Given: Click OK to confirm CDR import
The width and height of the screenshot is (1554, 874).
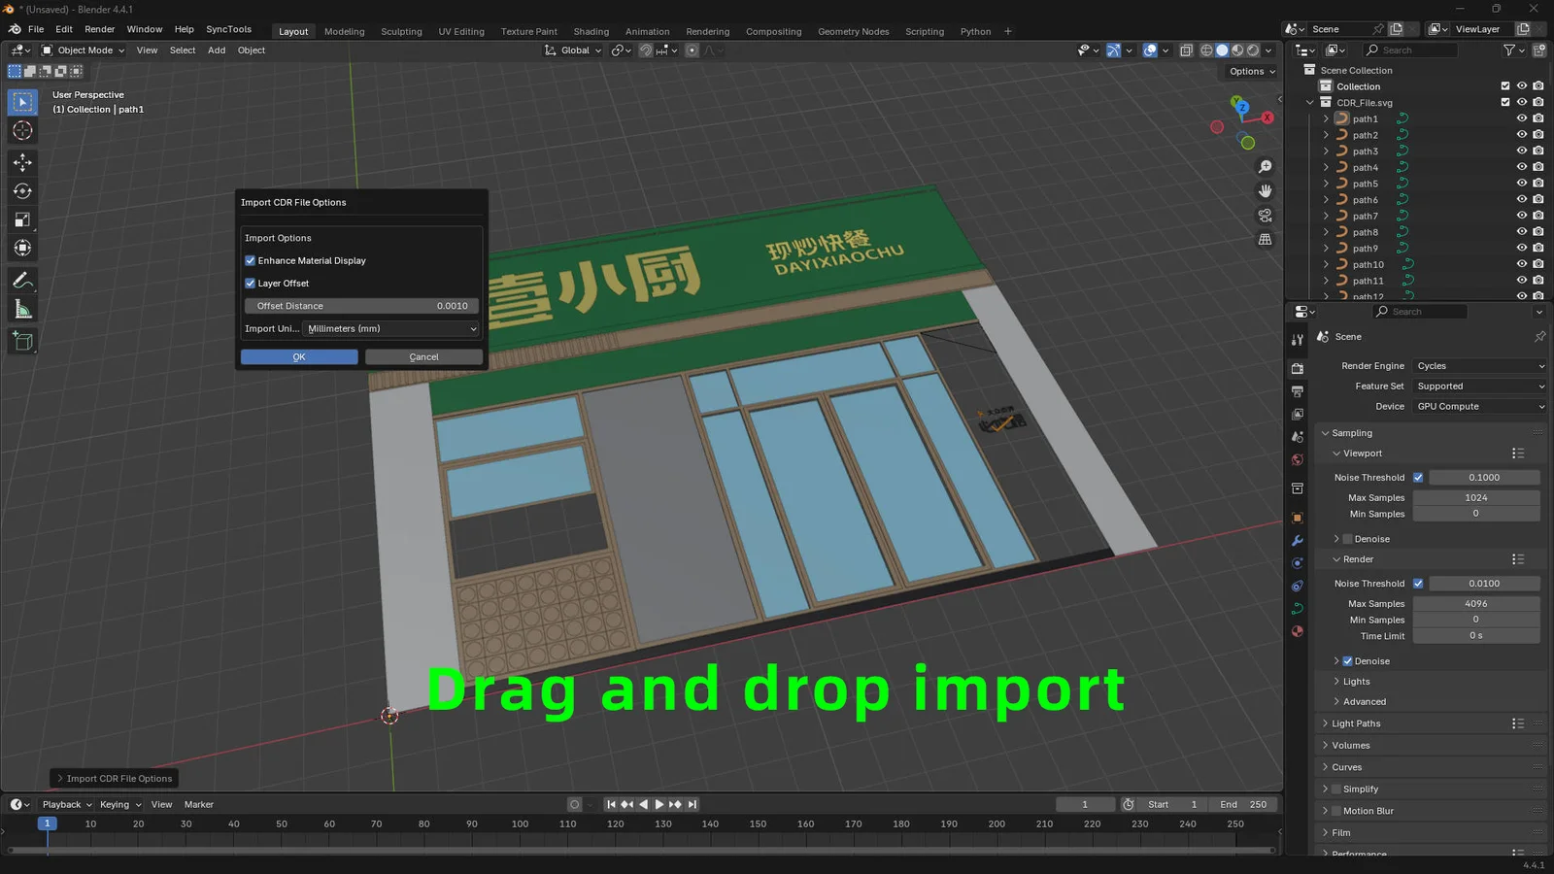Looking at the screenshot, I should coord(298,356).
